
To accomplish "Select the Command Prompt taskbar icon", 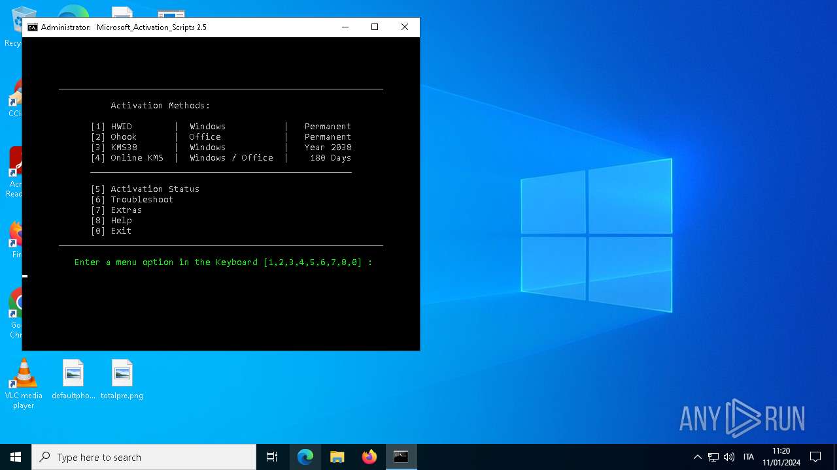I will click(401, 457).
